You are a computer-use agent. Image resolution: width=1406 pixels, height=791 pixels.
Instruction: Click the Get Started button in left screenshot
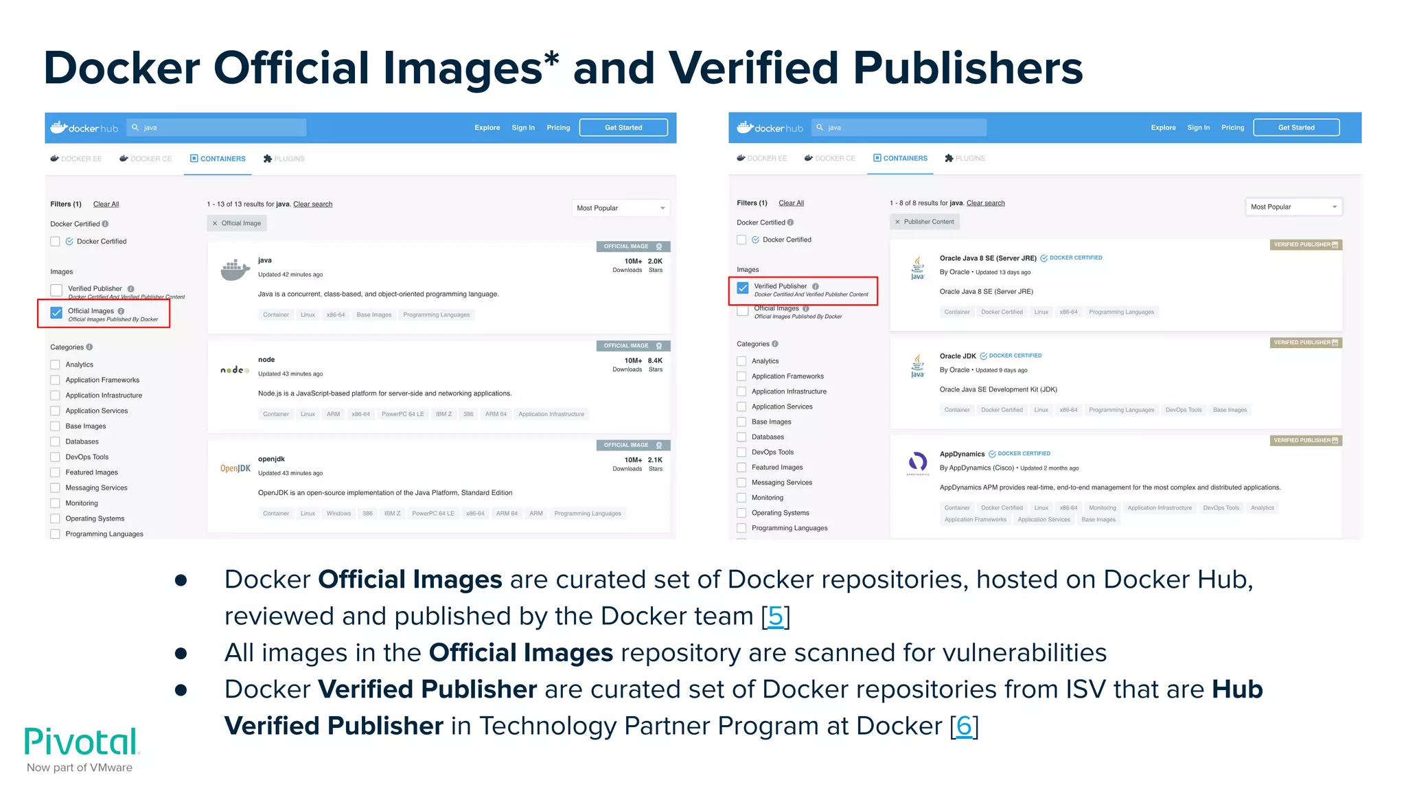(x=623, y=128)
